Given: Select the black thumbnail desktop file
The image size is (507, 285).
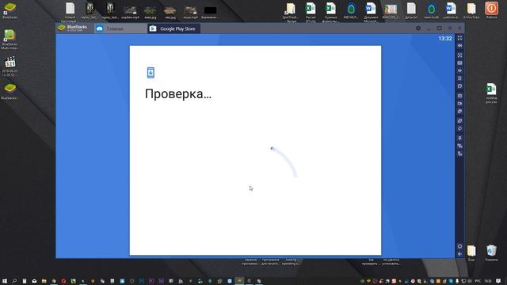Looking at the screenshot, I should pos(210,12).
